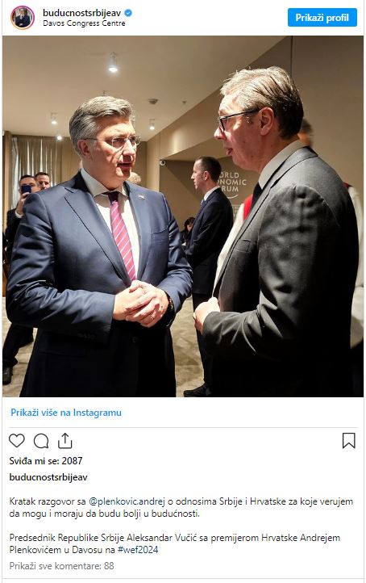Viewport: 366px width, 583px height.
Task: Like the post with the heart icon
Action: click(17, 441)
